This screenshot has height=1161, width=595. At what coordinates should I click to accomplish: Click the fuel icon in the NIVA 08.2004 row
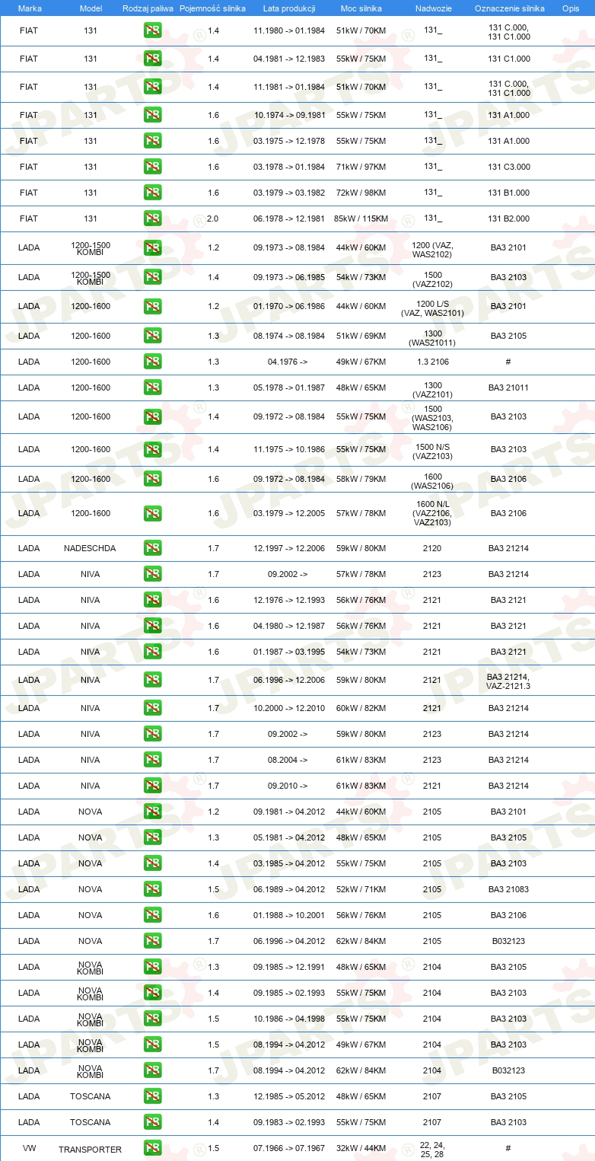152,760
